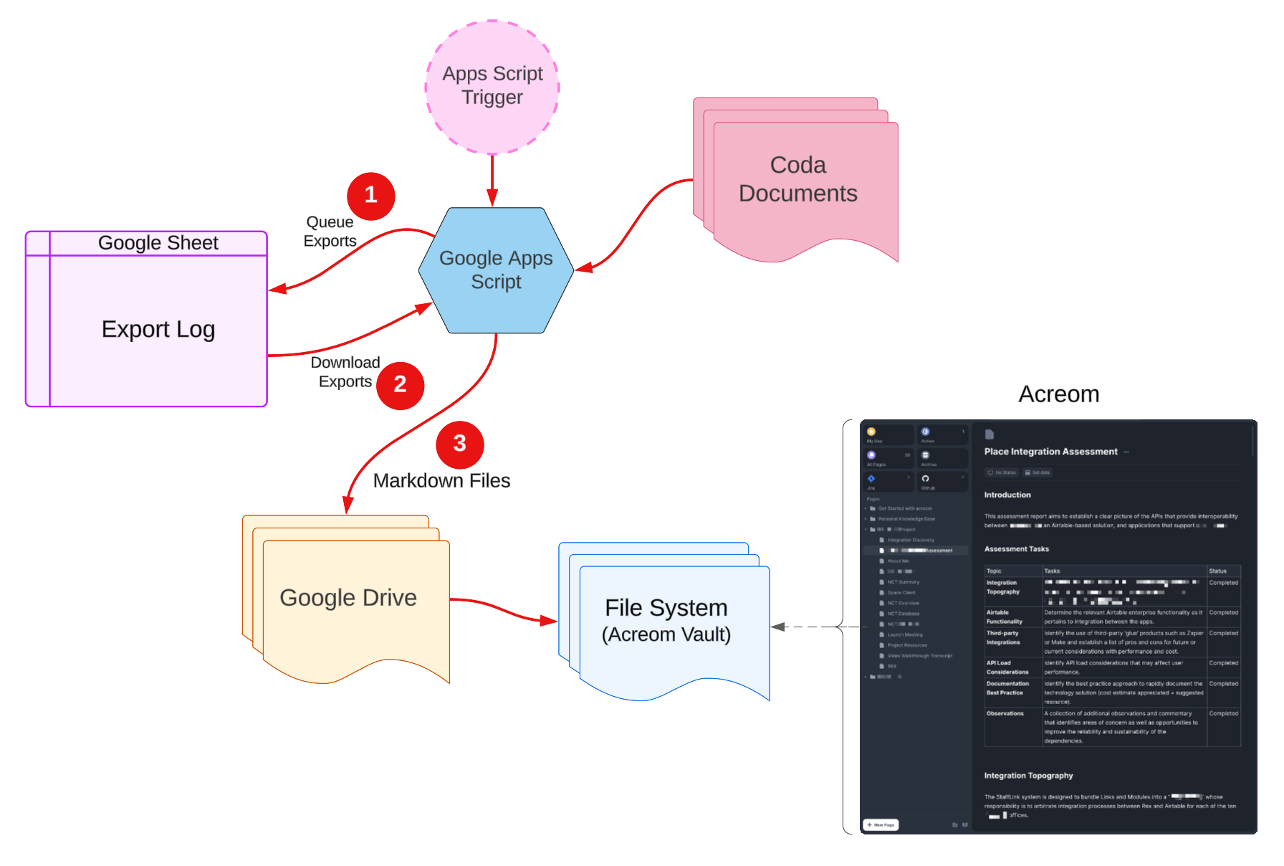The height and width of the screenshot is (866, 1284).
Task: Click the page icon above the title
Action: click(x=990, y=434)
